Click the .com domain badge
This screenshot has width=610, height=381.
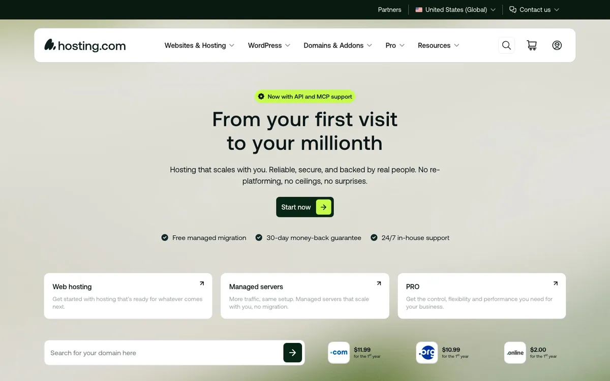tap(339, 353)
